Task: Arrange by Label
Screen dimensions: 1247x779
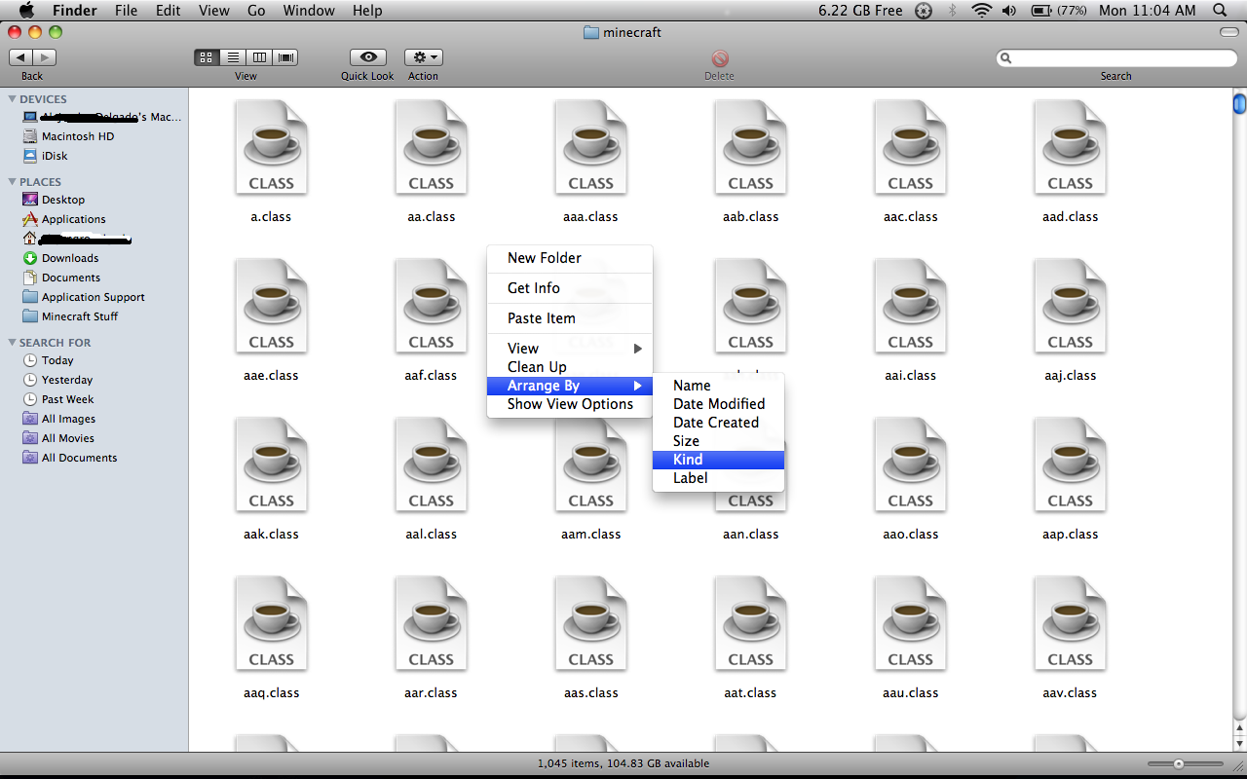Action: pyautogui.click(x=718, y=478)
